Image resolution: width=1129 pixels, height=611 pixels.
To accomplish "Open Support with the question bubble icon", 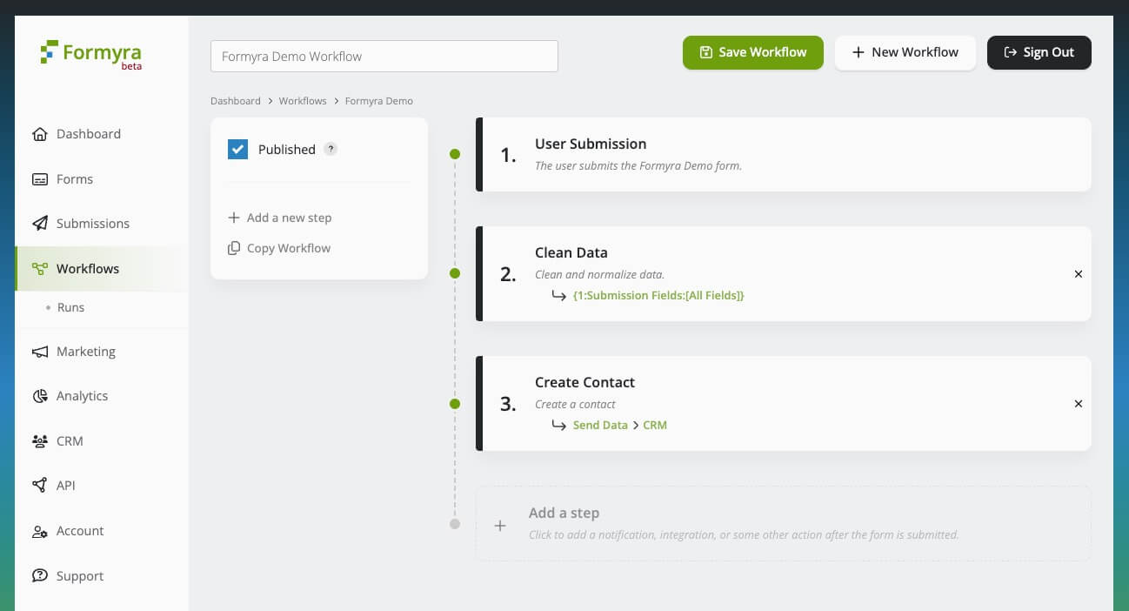I will [40, 576].
